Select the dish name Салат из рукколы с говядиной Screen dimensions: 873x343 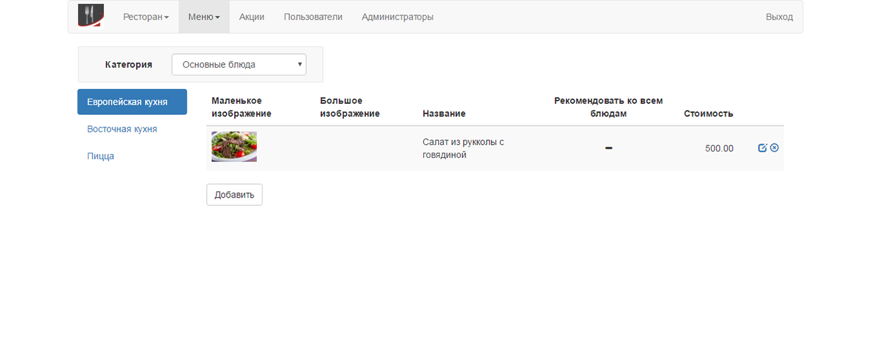pos(463,148)
